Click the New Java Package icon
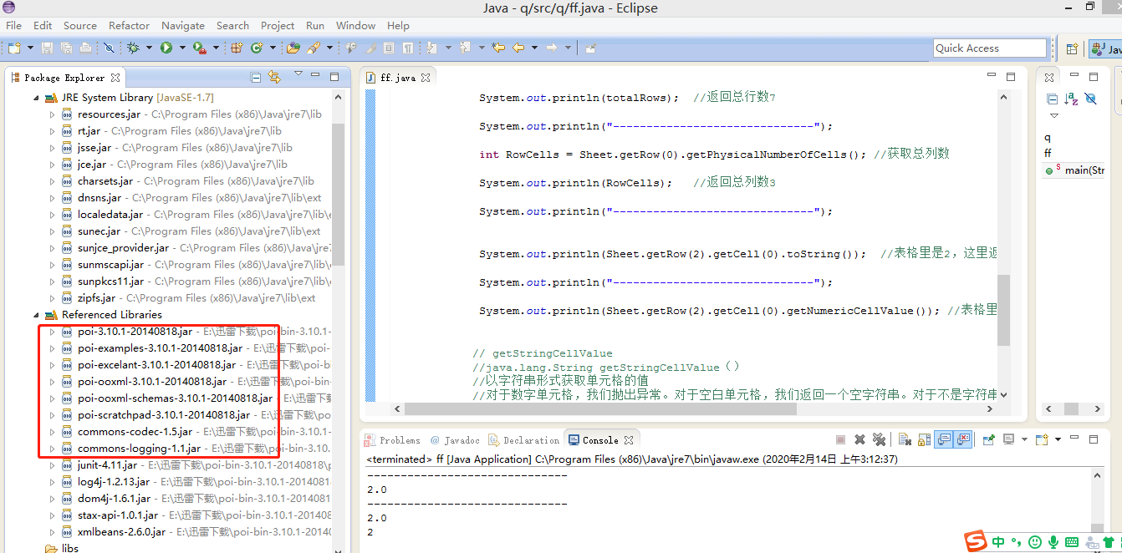The width and height of the screenshot is (1122, 553). coord(237,48)
